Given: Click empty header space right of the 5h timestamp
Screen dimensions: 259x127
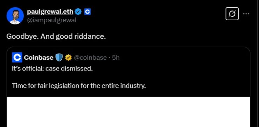Looking at the screenshot, I should coord(183,58).
